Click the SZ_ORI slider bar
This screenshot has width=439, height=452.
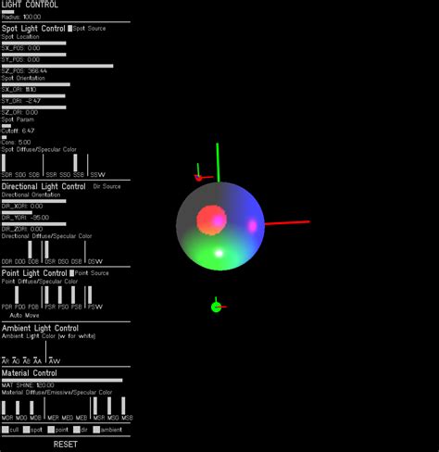pyautogui.click(x=34, y=107)
